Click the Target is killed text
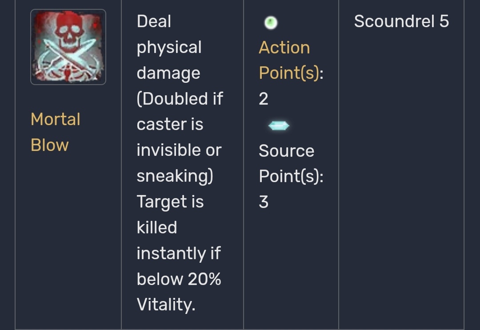This screenshot has width=480, height=330. 170,215
